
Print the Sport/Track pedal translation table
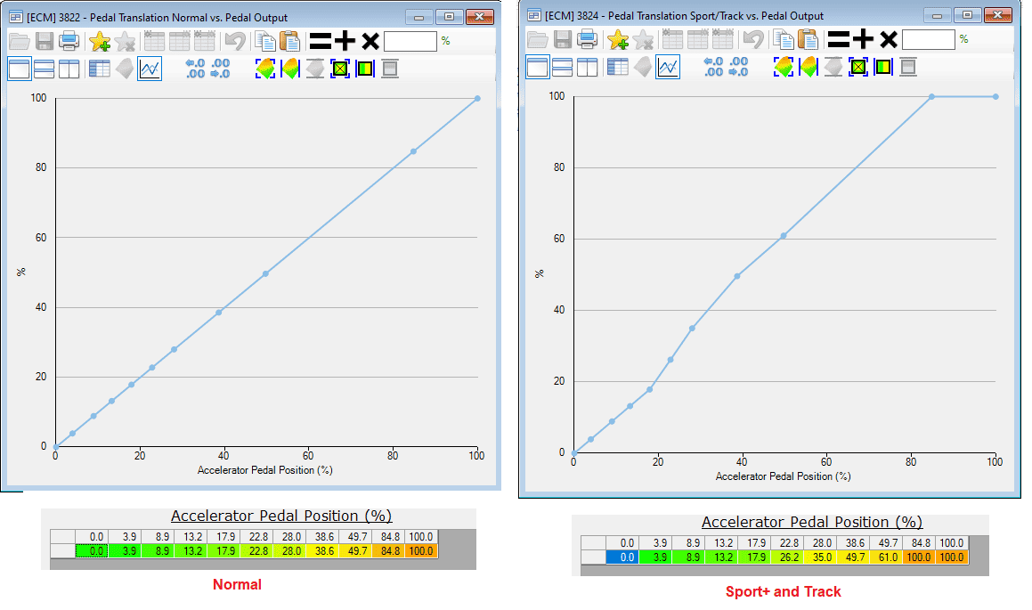click(587, 39)
